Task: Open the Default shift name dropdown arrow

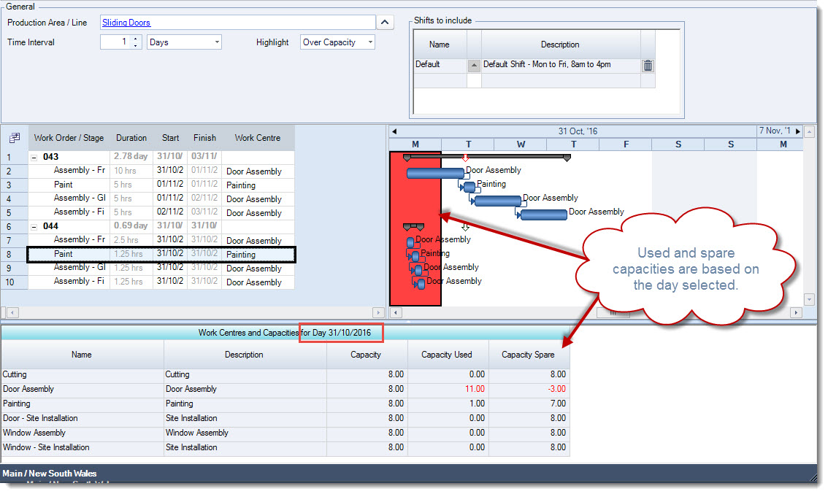Action: coord(474,66)
